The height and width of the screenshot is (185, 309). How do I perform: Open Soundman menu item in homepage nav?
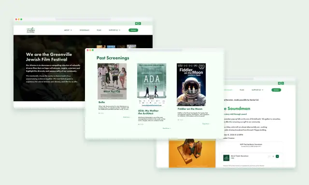pyautogui.click(x=84, y=30)
